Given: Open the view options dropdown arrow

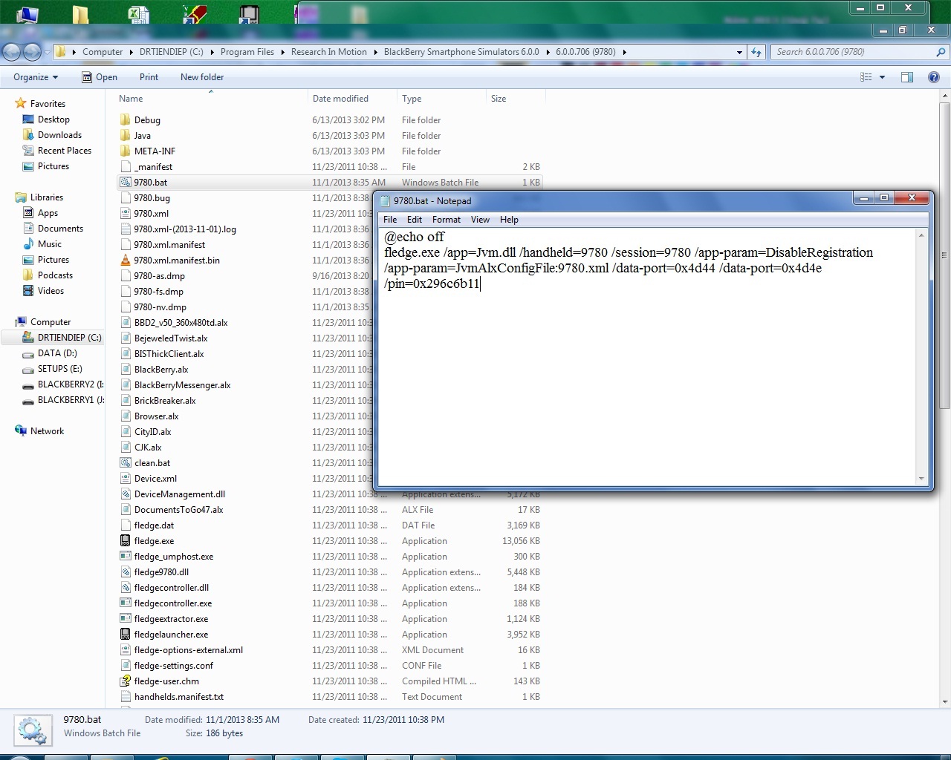Looking at the screenshot, I should (x=883, y=77).
